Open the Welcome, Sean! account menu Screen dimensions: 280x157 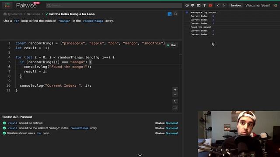coord(258,6)
